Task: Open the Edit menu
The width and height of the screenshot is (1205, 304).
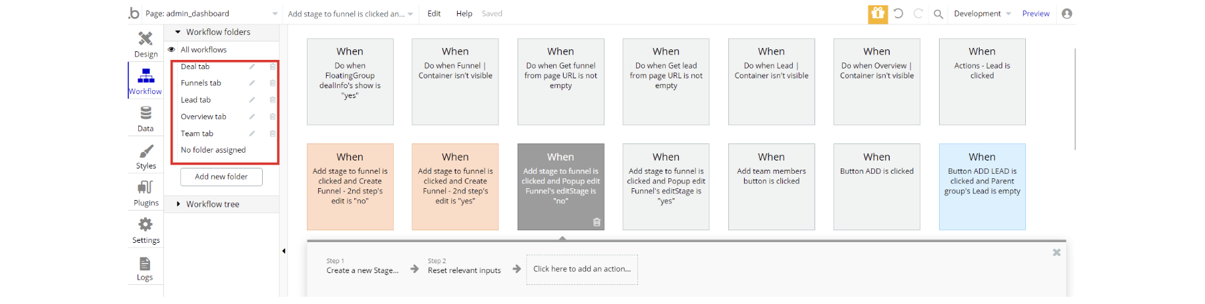Action: pos(434,14)
